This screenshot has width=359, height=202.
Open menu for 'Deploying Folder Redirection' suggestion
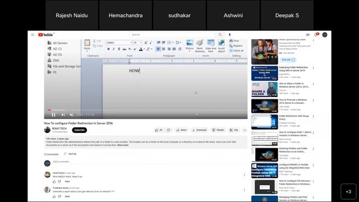click(313, 68)
